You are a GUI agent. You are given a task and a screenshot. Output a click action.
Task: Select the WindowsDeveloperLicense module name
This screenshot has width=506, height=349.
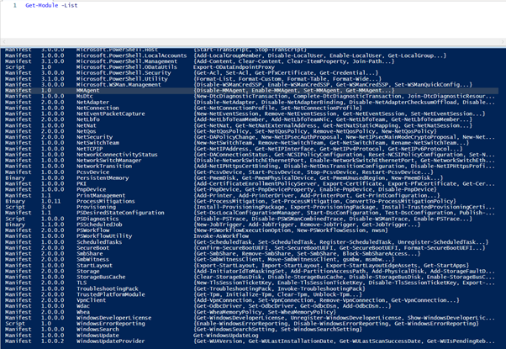(x=113, y=318)
